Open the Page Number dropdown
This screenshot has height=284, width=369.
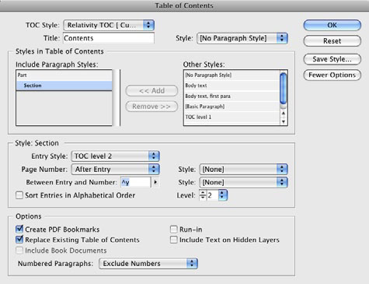click(116, 170)
